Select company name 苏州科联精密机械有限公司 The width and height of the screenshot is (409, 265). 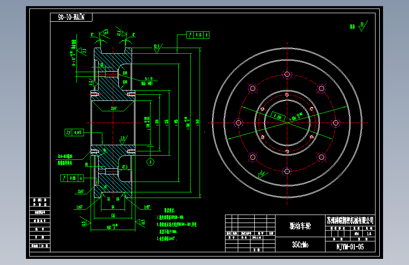(350, 221)
